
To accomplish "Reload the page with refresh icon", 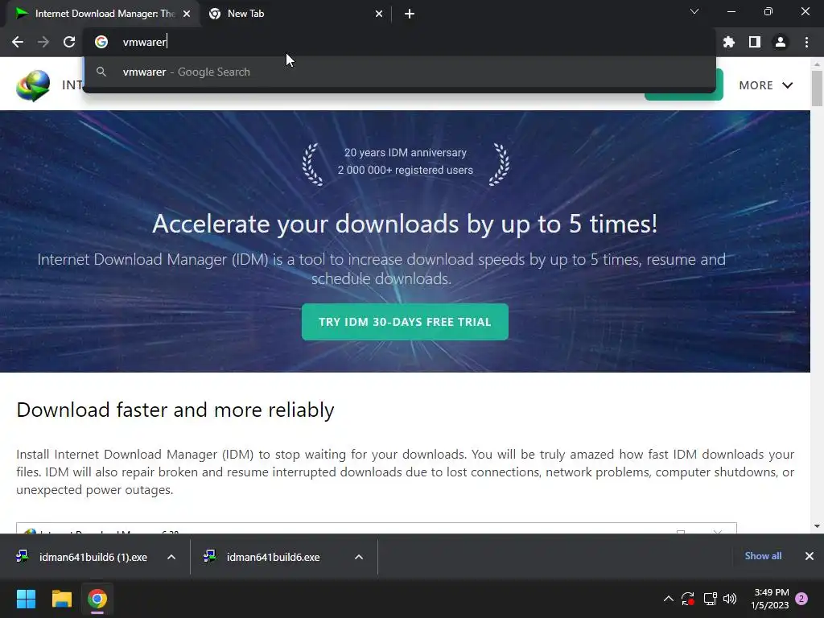I will pos(69,42).
